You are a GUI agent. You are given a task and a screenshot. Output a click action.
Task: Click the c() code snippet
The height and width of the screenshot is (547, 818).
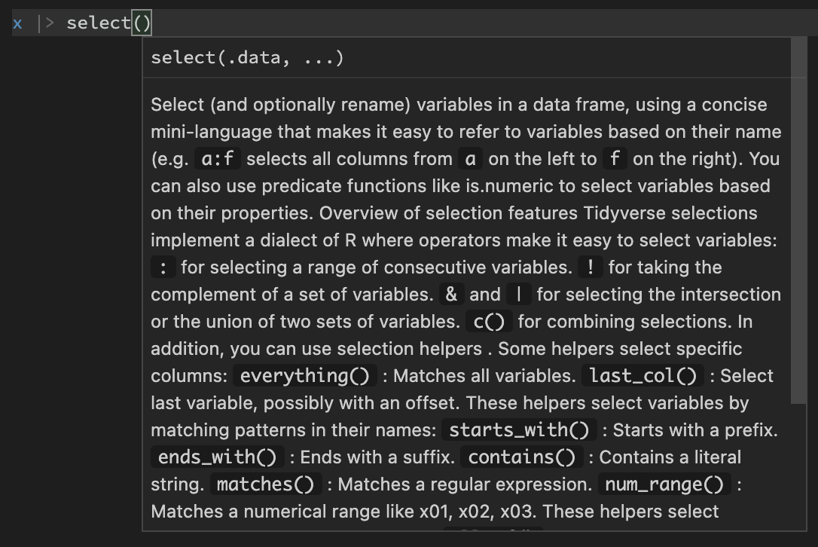pyautogui.click(x=489, y=322)
